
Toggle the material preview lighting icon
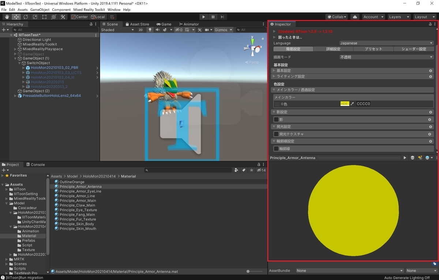click(x=420, y=158)
